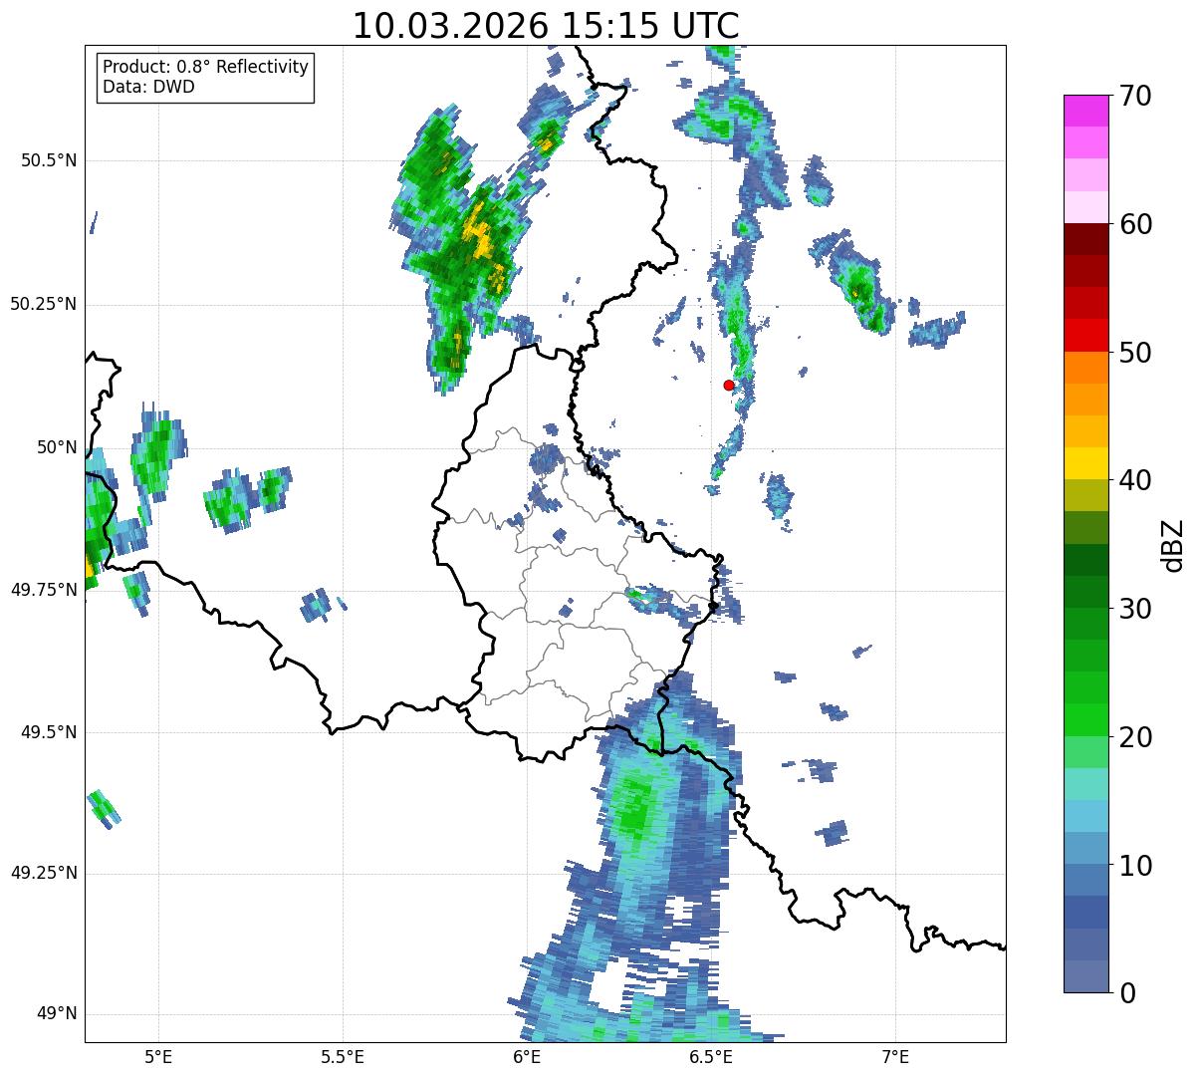
Task: Click the title '10.03.2026 15:15 UTC'
Action: click(x=546, y=26)
